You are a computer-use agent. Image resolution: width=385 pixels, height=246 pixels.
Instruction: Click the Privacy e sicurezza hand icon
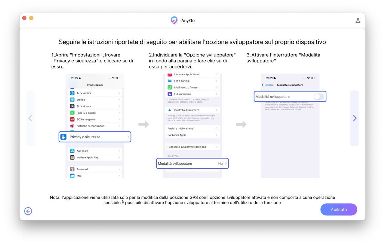(63, 137)
